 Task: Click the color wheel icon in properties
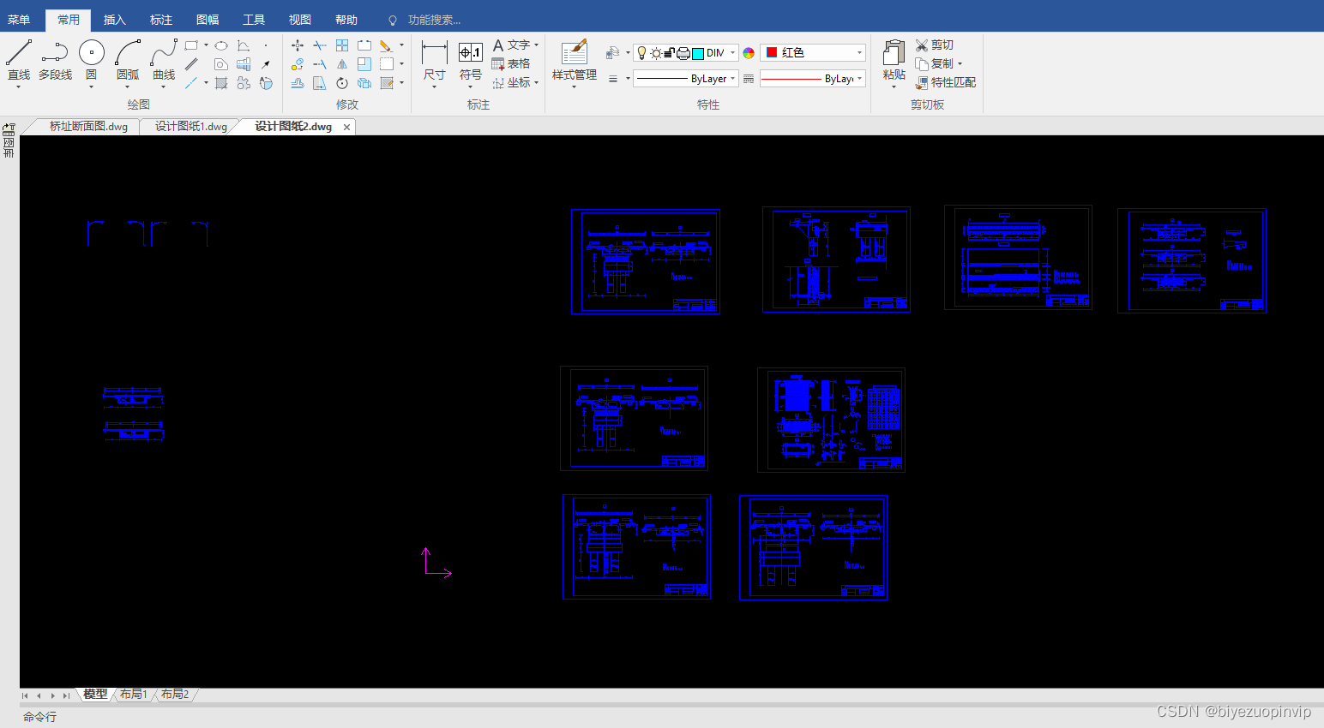749,53
